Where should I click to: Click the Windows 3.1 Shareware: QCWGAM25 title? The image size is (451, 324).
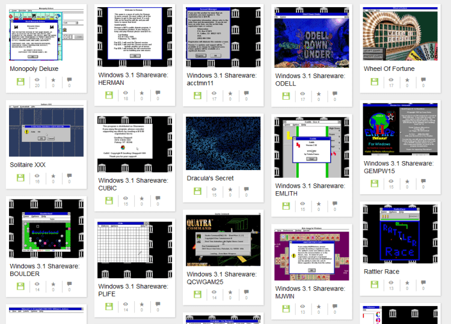point(222,278)
